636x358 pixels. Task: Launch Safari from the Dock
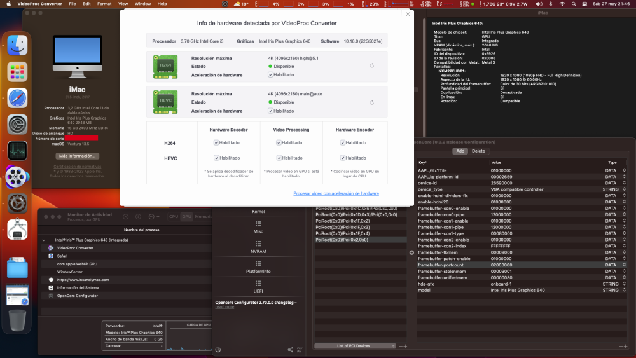17,98
